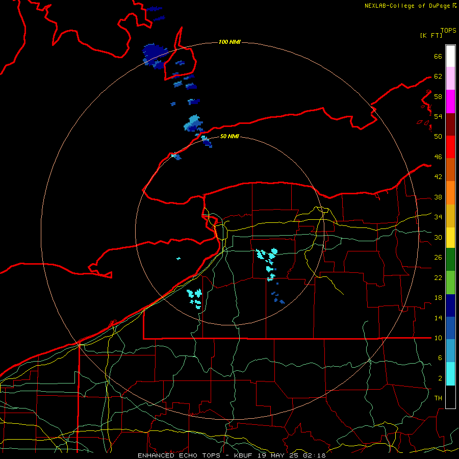Click the legend value 26

[438, 258]
